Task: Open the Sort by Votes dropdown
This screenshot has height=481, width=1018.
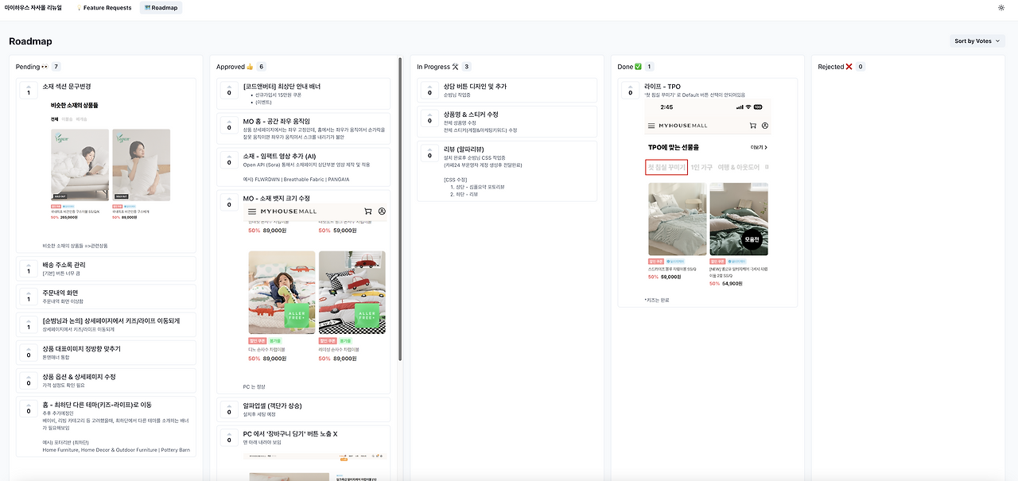Action: pos(977,41)
